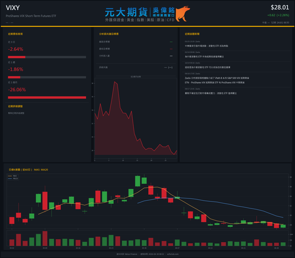Image resolution: width=295 pixels, height=258 pixels.
Task: Click the peak of the red area chart
Action: click(114, 82)
